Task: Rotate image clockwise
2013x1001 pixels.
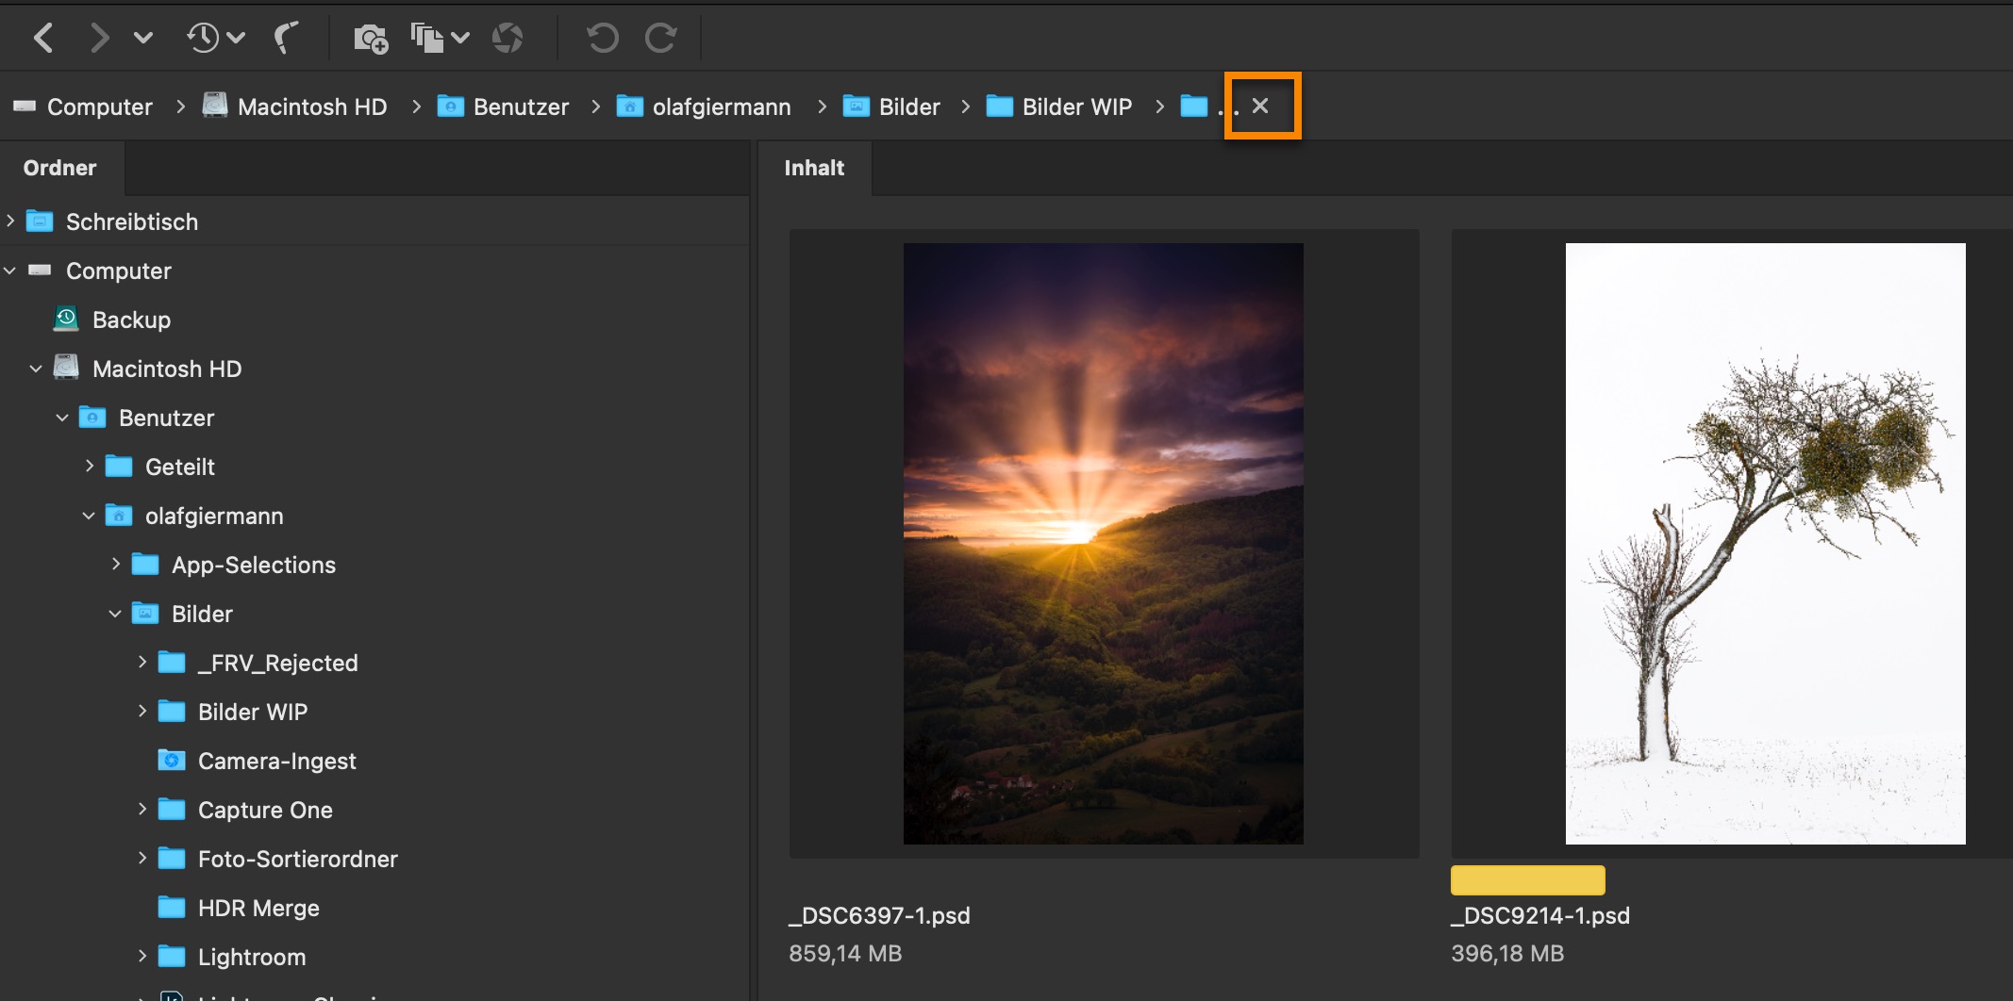Action: [x=660, y=39]
